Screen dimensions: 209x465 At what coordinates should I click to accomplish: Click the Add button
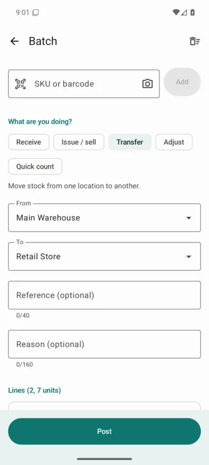182,82
